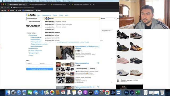
Task: Click Показать 39 тыс. объявлений button
Action: [x=40, y=69]
